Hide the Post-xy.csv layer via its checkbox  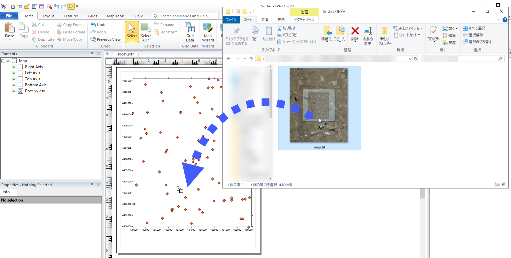tap(14, 91)
